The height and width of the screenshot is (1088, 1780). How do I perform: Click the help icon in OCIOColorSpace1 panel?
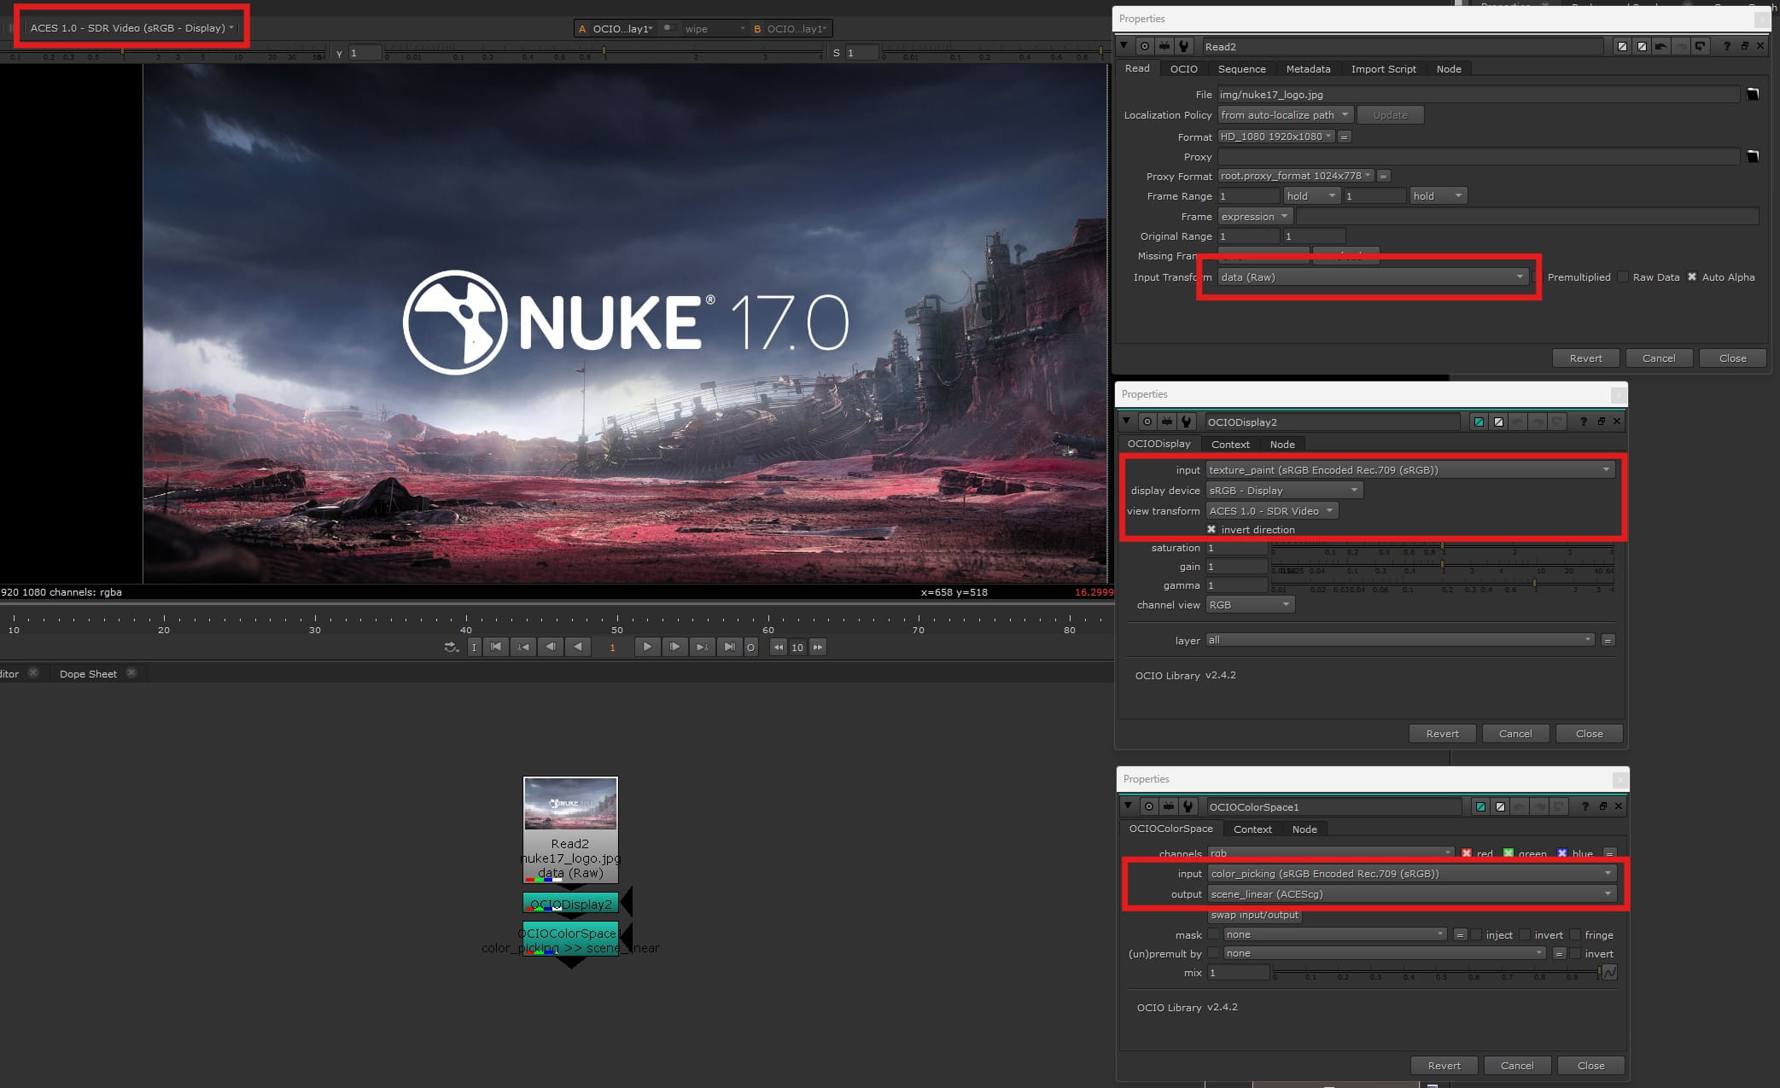click(1584, 806)
